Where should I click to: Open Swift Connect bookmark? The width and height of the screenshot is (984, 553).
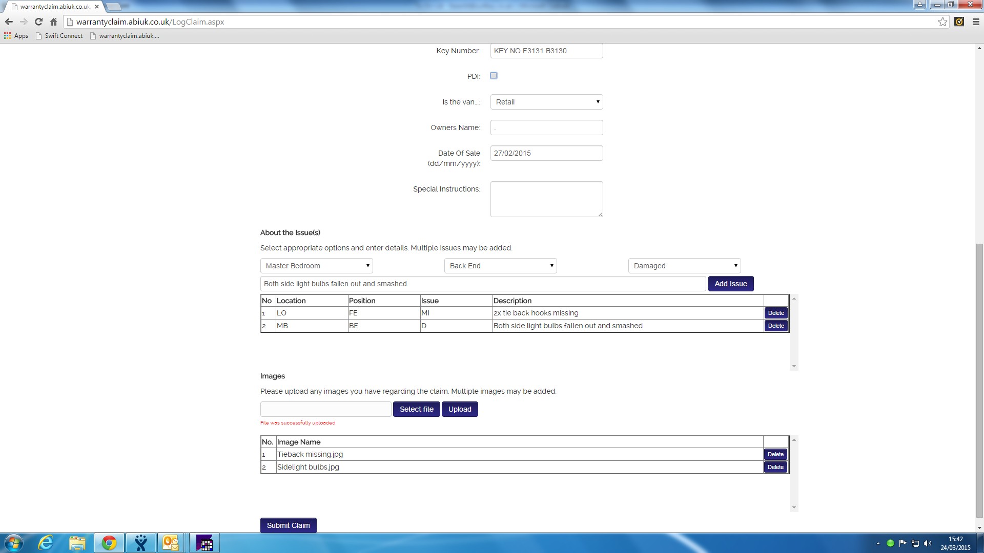click(x=59, y=36)
